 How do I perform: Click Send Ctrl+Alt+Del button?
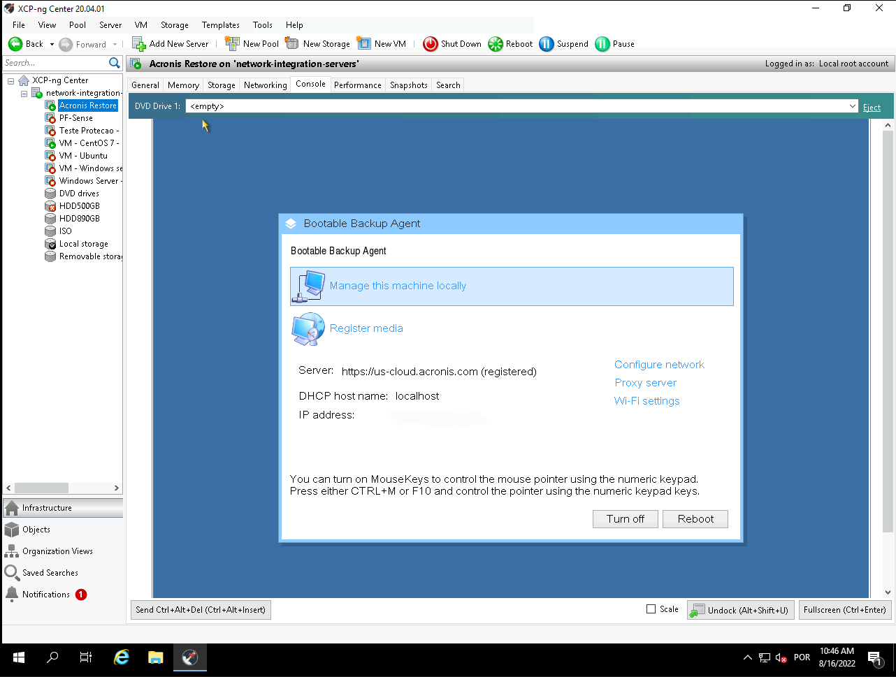[x=201, y=610]
